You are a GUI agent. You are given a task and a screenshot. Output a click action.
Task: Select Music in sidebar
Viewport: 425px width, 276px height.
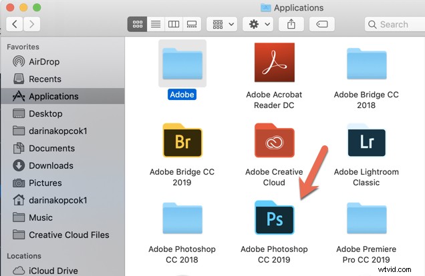pos(63,217)
